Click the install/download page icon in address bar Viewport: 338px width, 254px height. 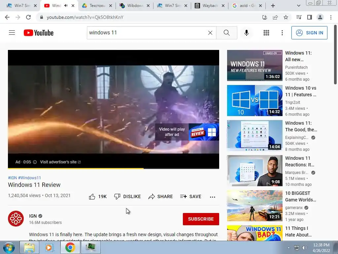pyautogui.click(x=264, y=17)
